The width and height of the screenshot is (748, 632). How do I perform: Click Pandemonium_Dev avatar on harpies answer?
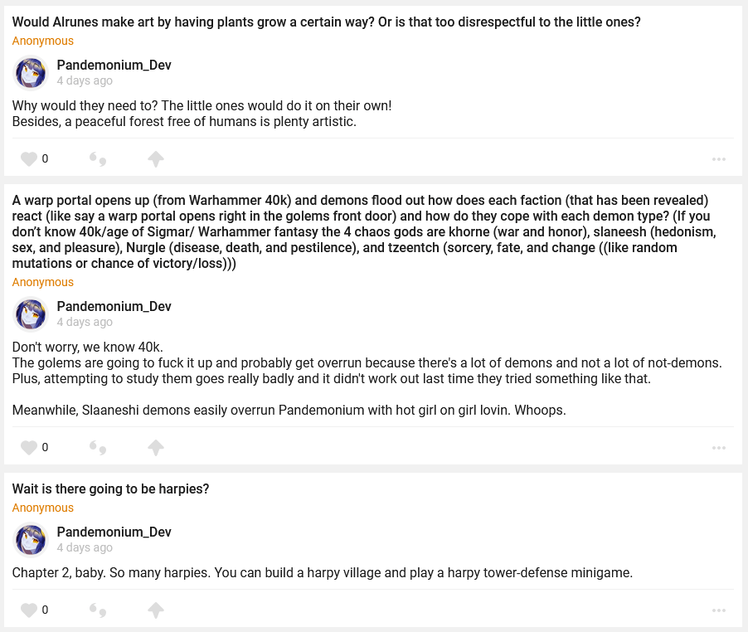tap(32, 540)
